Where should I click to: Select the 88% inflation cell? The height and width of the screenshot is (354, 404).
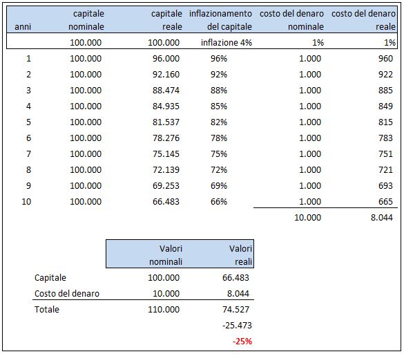tap(219, 91)
